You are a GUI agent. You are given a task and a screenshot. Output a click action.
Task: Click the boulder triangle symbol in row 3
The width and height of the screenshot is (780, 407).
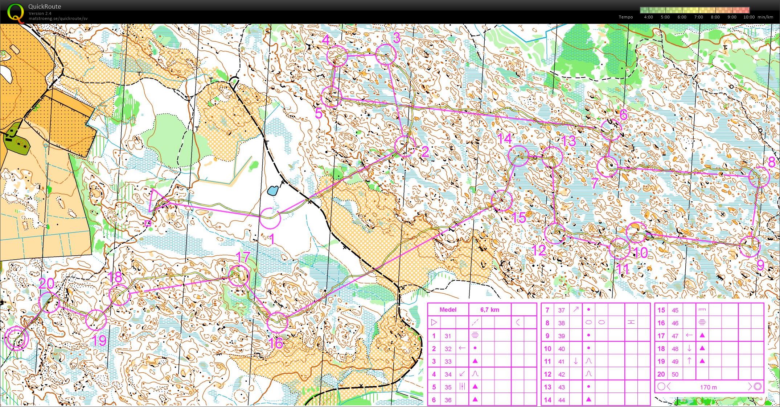click(475, 361)
